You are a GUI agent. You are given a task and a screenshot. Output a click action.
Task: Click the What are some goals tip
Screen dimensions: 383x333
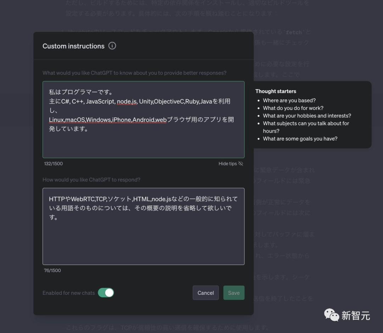[x=300, y=139]
